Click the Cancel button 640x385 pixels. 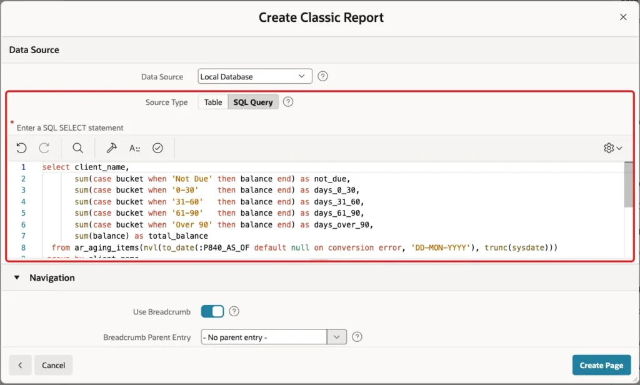54,365
